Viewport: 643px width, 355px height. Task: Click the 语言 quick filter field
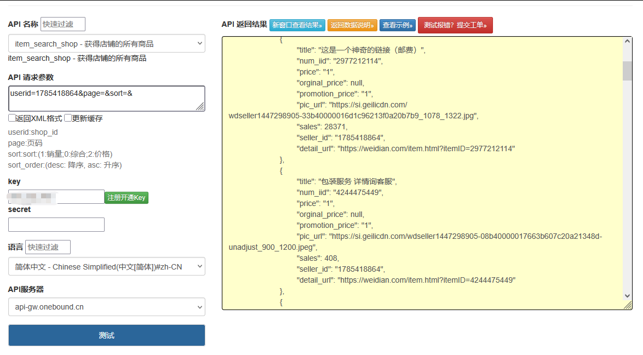pos(48,247)
